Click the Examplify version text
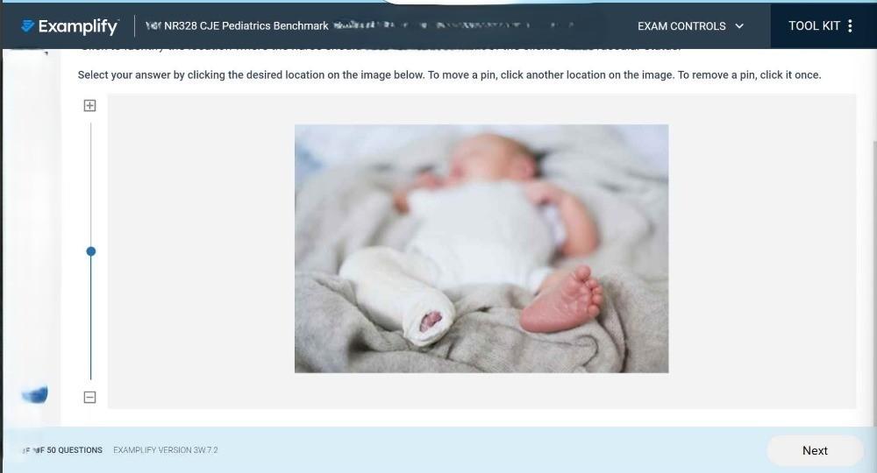877x473 pixels. [x=166, y=450]
